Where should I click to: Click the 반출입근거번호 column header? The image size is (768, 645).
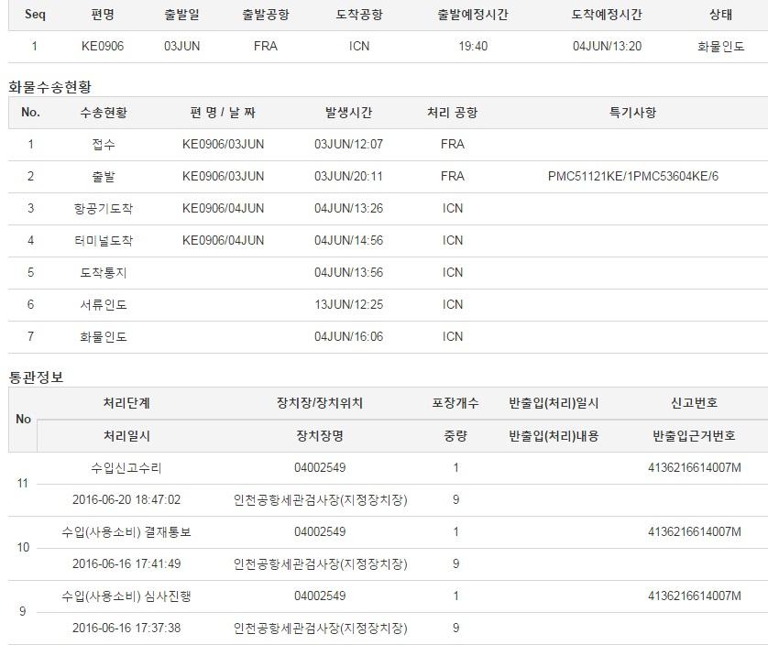click(694, 436)
